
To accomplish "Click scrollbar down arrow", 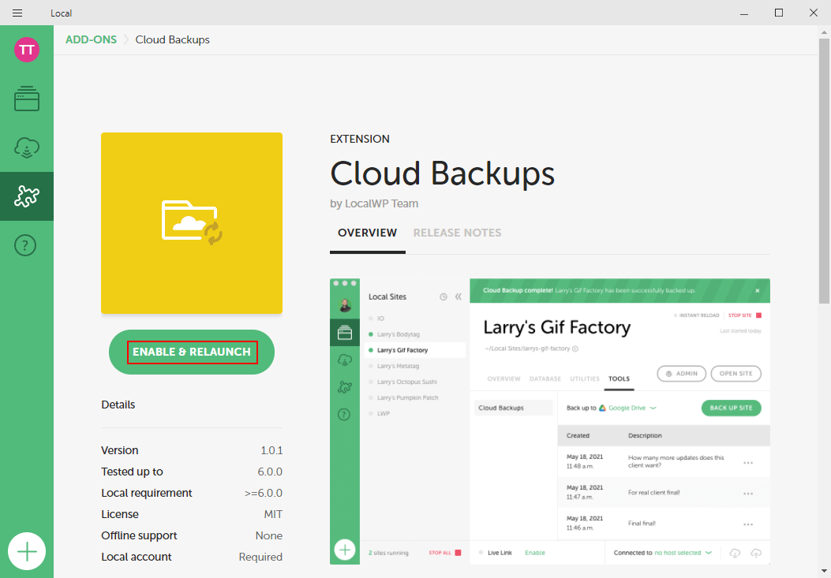I will coord(824,572).
